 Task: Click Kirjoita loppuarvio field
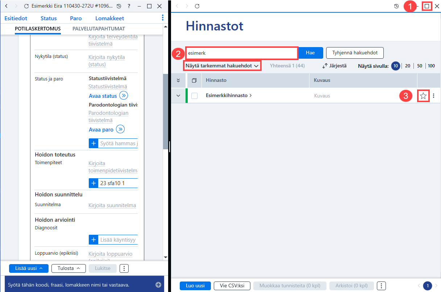(x=111, y=254)
